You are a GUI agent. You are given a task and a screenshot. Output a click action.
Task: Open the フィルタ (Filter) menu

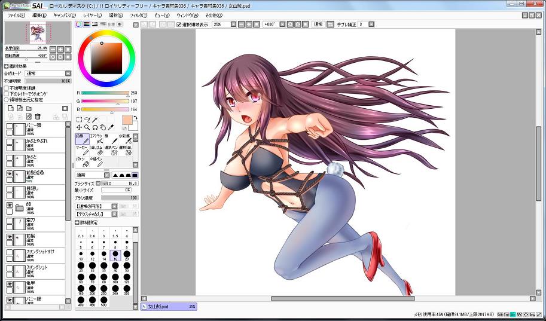pos(138,15)
